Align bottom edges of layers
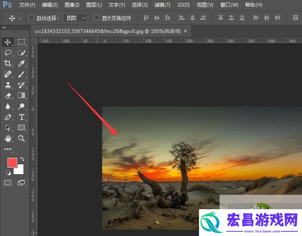The width and height of the screenshot is (302, 236). click(168, 18)
